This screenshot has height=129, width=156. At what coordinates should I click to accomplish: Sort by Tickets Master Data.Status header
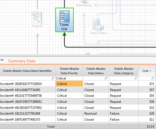96,71
